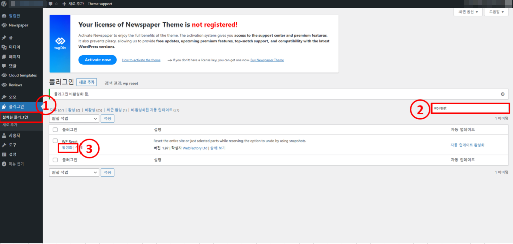The height and width of the screenshot is (244, 513).
Task: Open 상세 보기 link for WP Reset
Action: coord(218,148)
